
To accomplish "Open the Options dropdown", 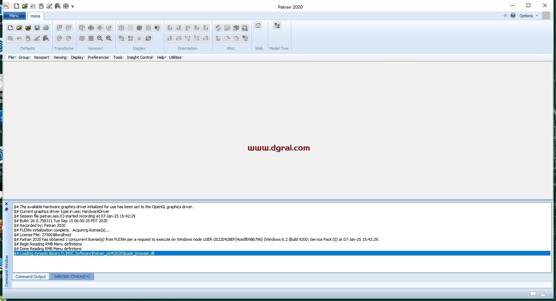I will pos(528,16).
